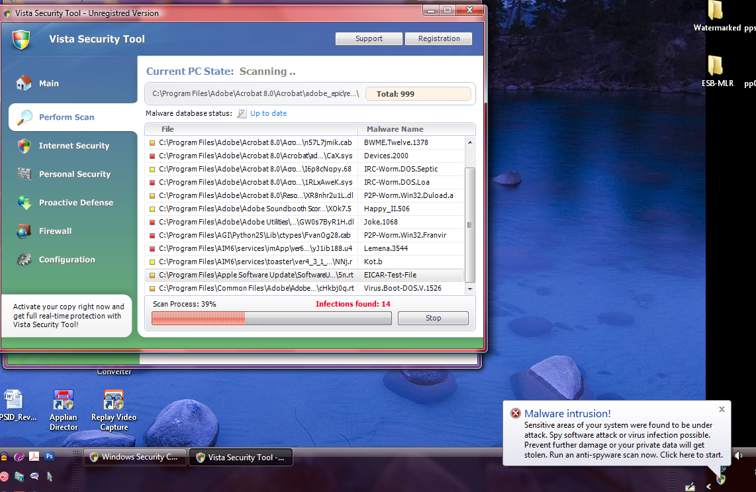Select the Joke.1068 result row
Viewport: 756px width, 492px height.
pos(305,222)
